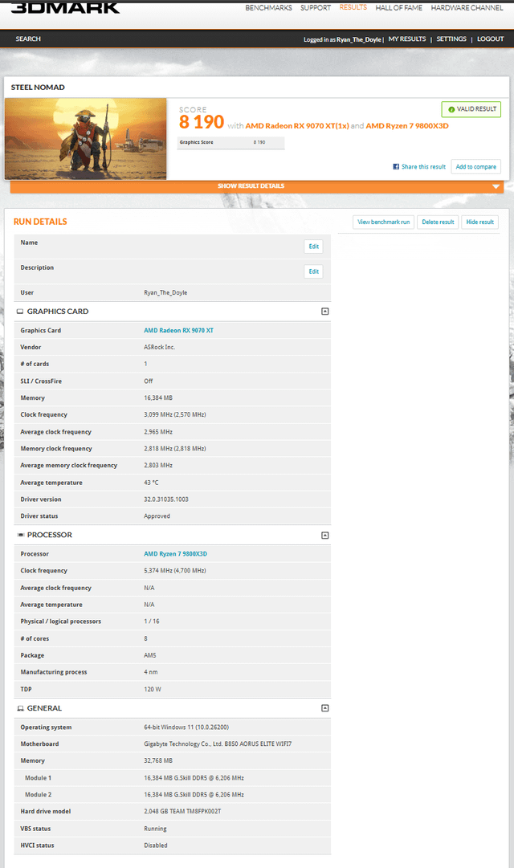514x868 pixels.
Task: Click Hide result button
Action: click(x=479, y=222)
